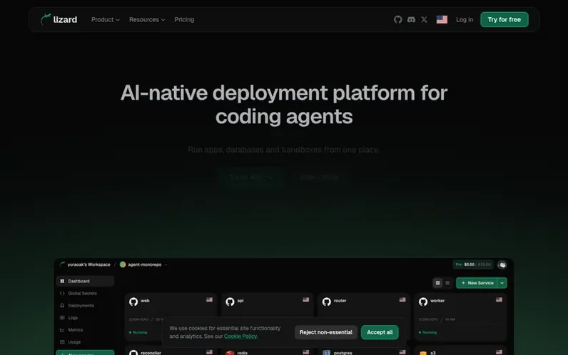568x355 pixels.
Task: Click the GitHub icon on the web card
Action: (x=133, y=302)
